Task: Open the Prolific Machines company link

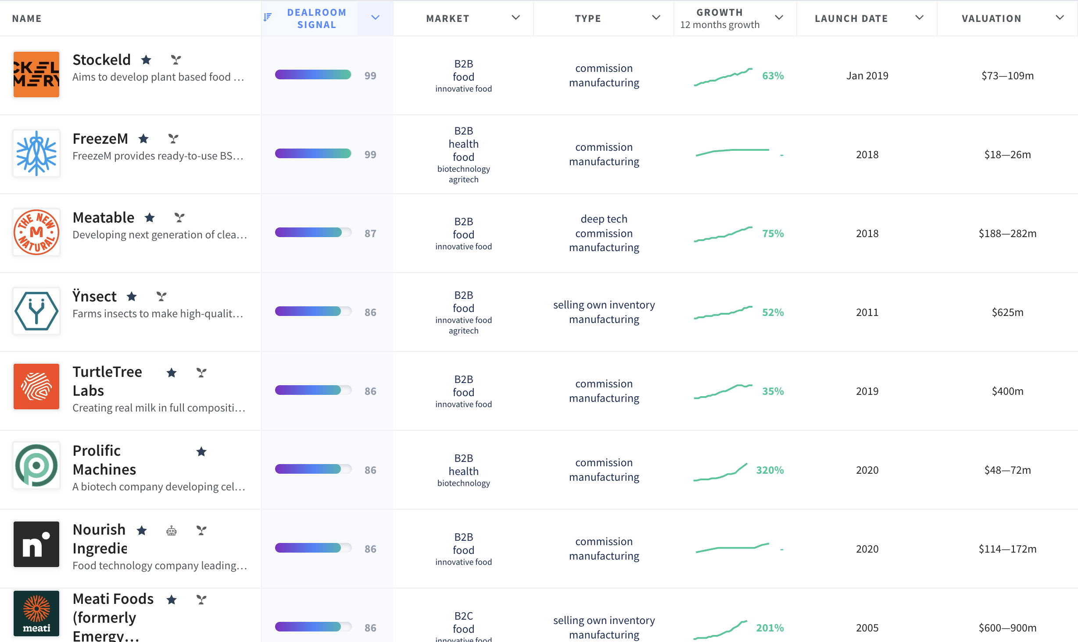Action: click(104, 460)
